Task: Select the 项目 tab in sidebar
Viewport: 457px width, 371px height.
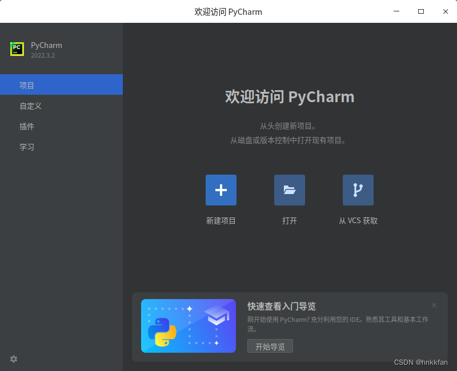Action: [x=61, y=84]
